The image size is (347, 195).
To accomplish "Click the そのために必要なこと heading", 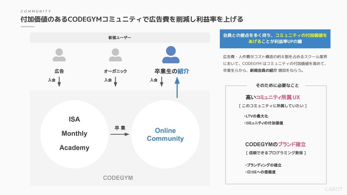I will coord(277,85).
